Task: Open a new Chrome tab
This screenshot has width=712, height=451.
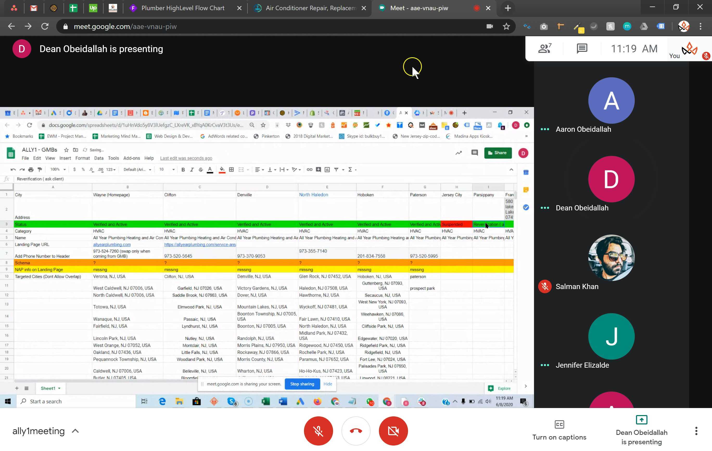Action: pyautogui.click(x=508, y=8)
